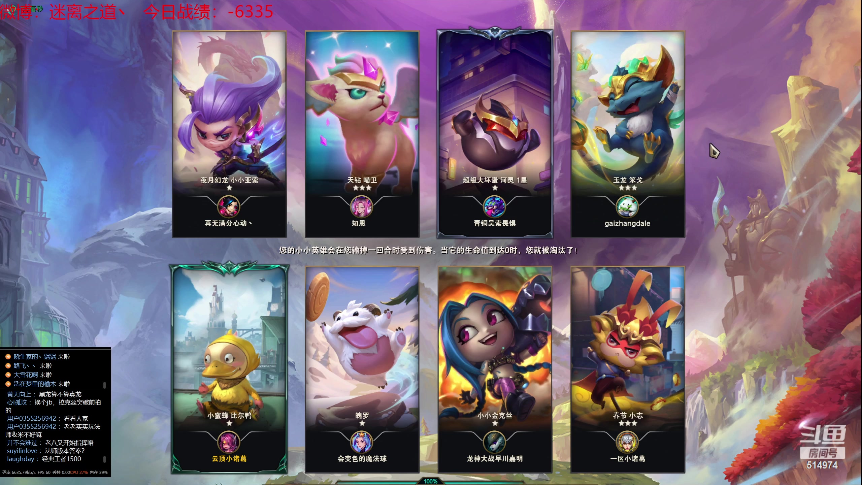Screen dimensions: 862x485
Task: Click the 春节 小志 legend card
Action: (x=628, y=369)
